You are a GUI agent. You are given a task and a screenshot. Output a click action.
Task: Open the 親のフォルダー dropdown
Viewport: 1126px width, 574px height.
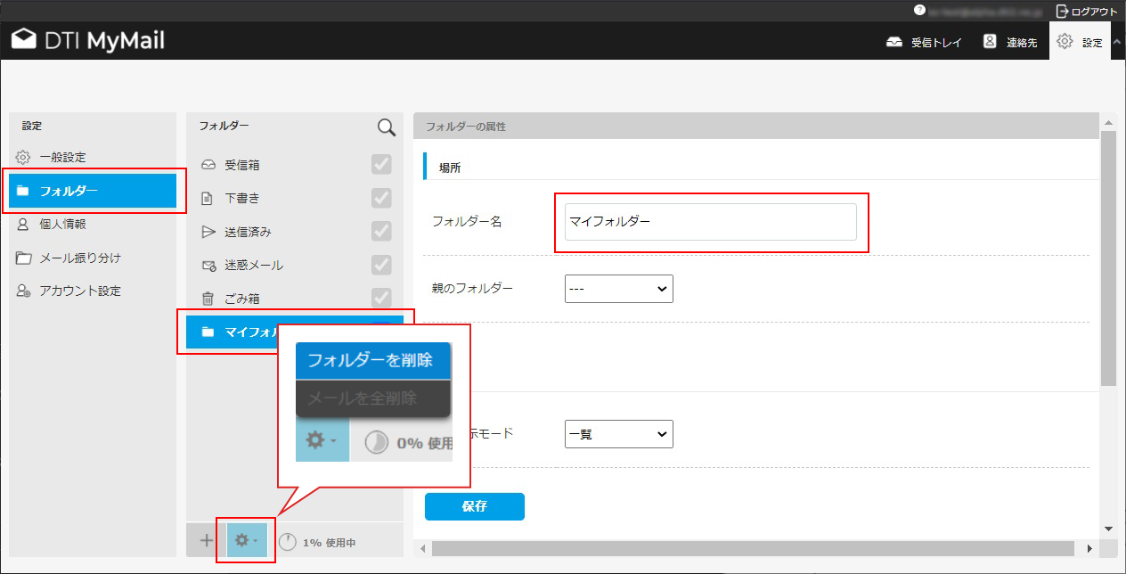[619, 289]
